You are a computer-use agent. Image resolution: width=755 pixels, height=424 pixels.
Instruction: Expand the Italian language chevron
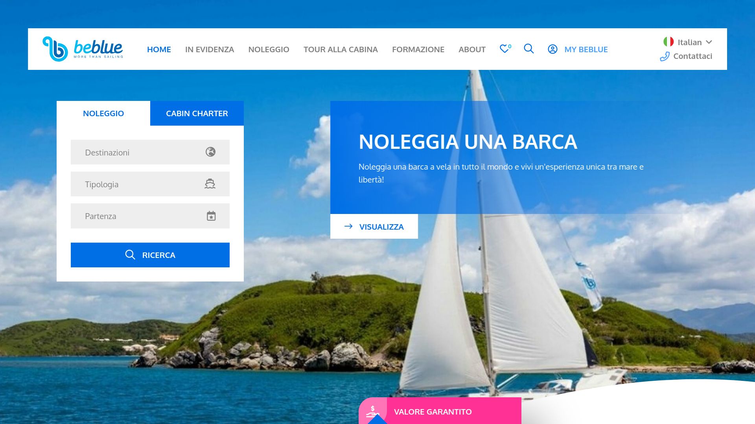tap(709, 42)
